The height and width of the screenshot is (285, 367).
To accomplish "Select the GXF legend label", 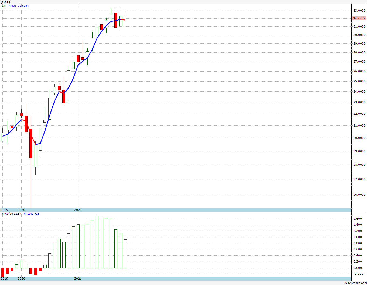I will click(x=4, y=6).
